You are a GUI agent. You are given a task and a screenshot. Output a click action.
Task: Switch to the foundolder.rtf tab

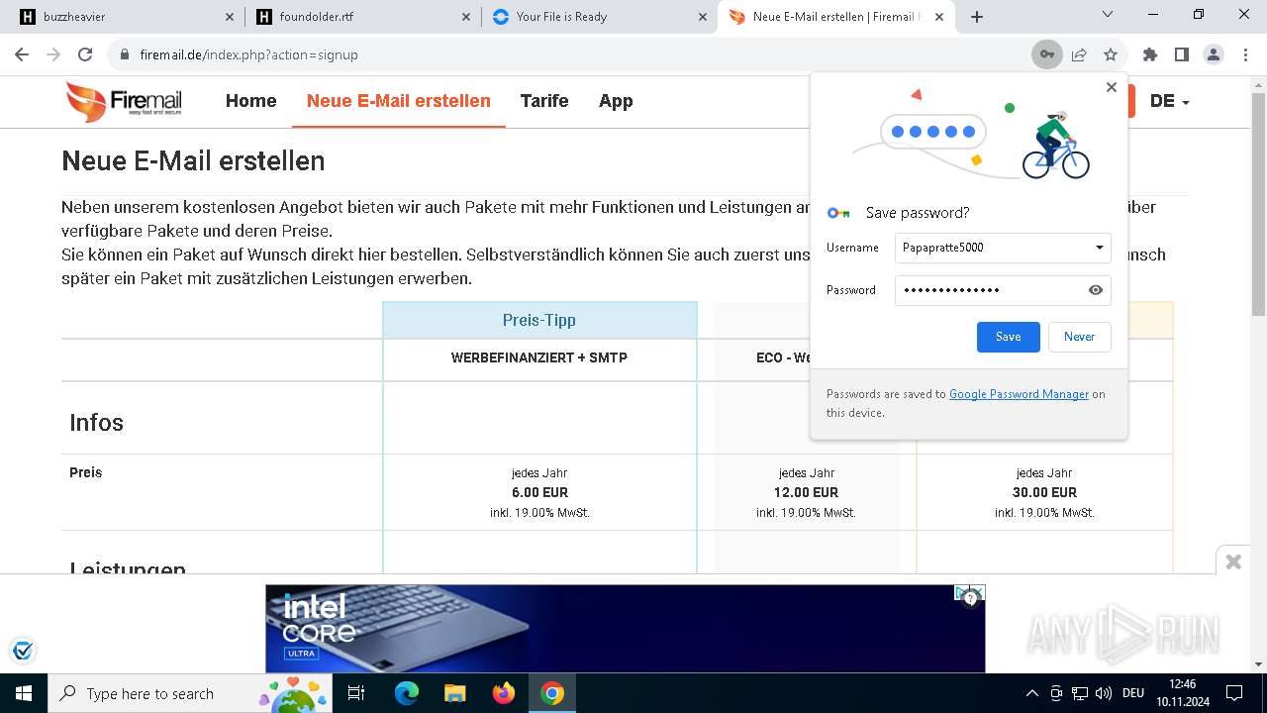click(x=362, y=17)
